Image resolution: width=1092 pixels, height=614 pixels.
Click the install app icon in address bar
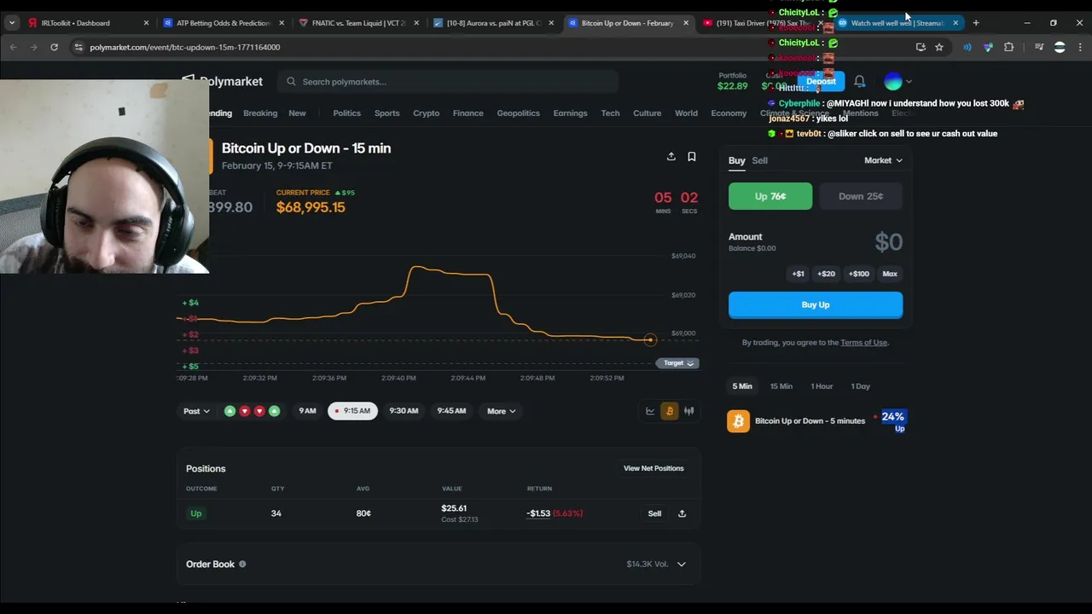coord(921,47)
